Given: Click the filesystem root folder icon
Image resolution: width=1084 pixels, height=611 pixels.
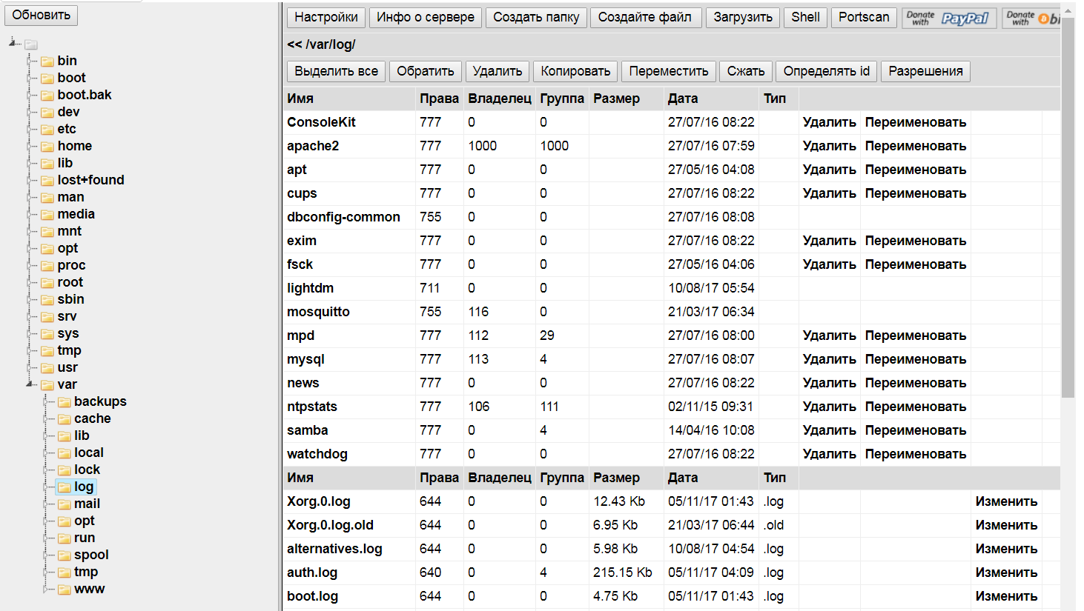Looking at the screenshot, I should pos(31,44).
